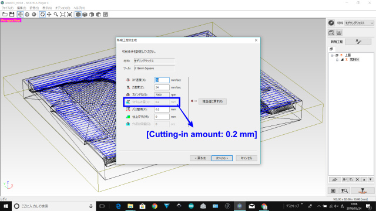Open the toolpath preview icon with magnifier

[344, 190]
